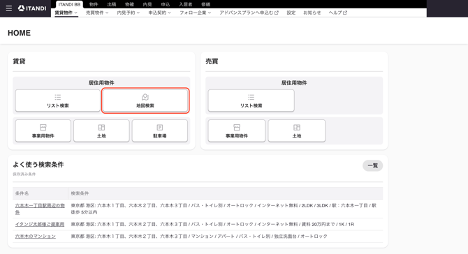
Task: Click the ITANDI logo
Action: (x=32, y=8)
